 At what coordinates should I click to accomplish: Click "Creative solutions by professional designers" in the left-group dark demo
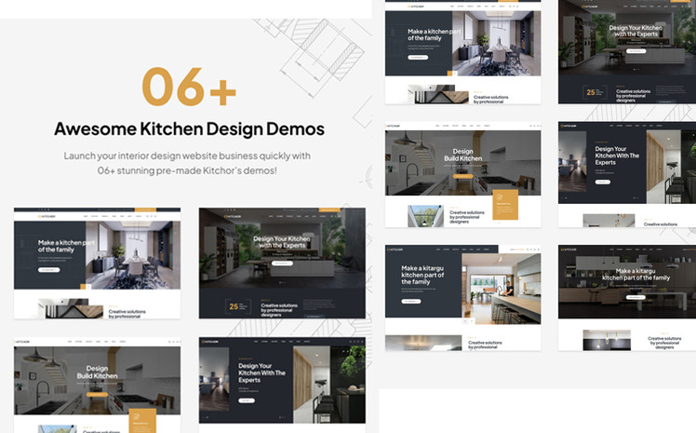279,310
